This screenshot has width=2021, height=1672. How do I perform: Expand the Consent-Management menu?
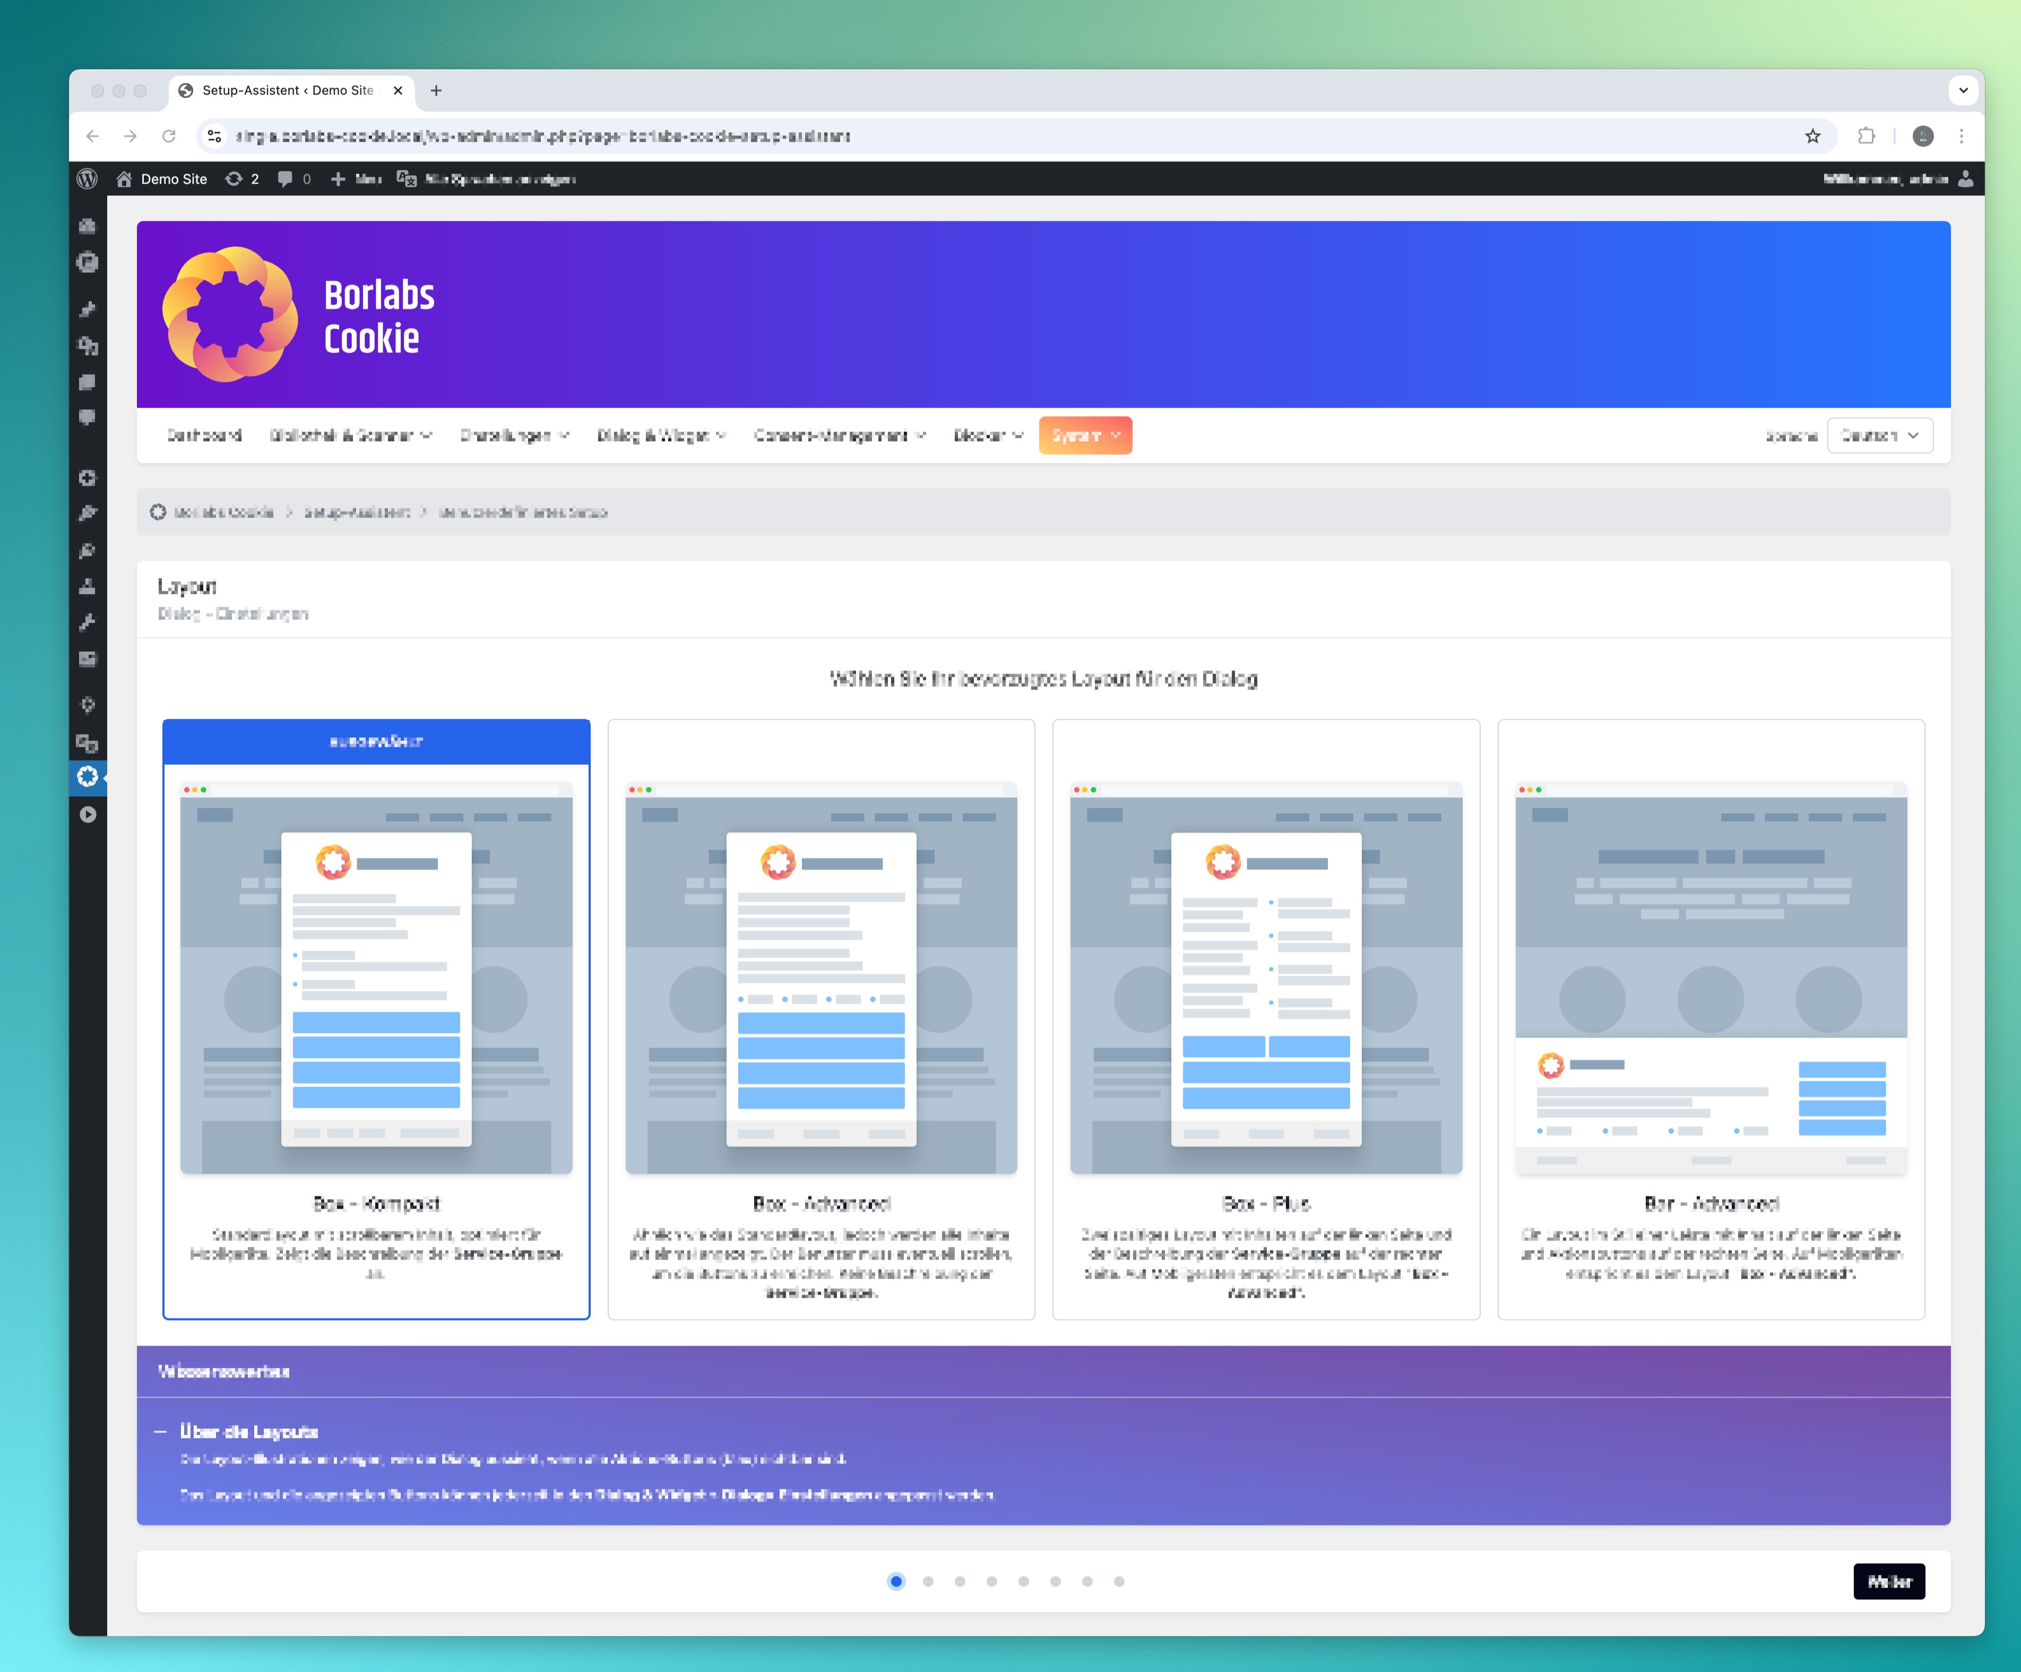pos(840,436)
